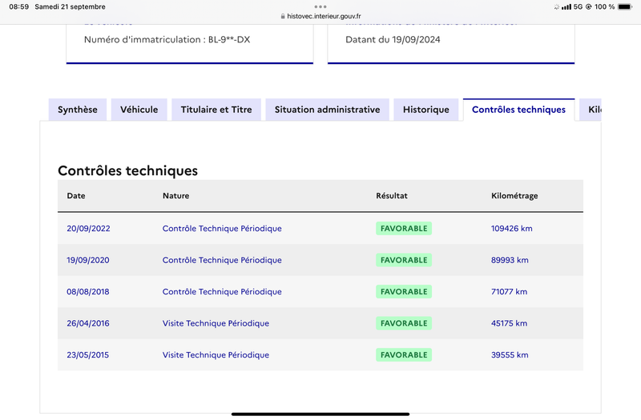Tap the home indicator bar at bottom
The image size is (641, 420).
[x=320, y=414]
